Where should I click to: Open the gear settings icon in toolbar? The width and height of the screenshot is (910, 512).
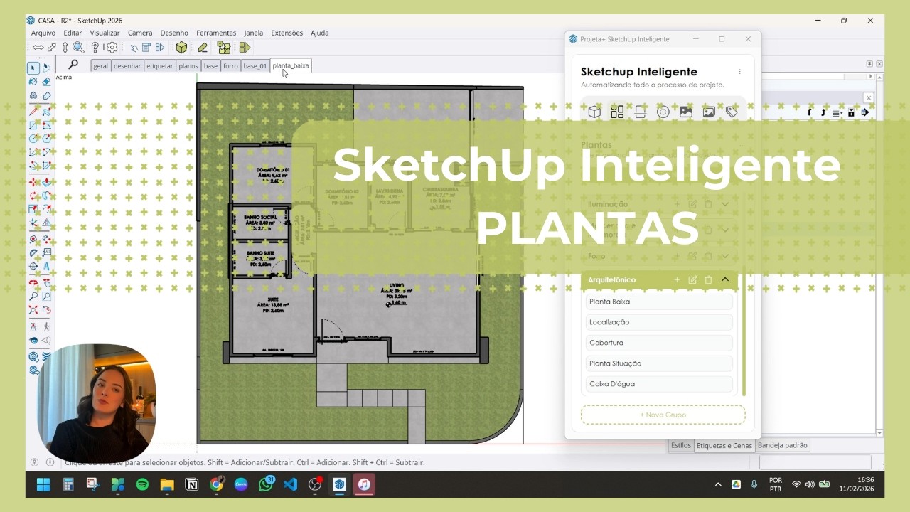[112, 48]
